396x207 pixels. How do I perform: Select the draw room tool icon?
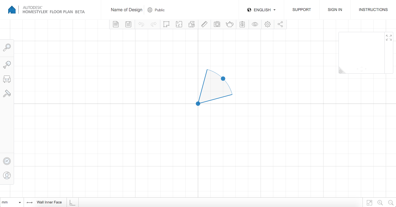[x=166, y=24]
